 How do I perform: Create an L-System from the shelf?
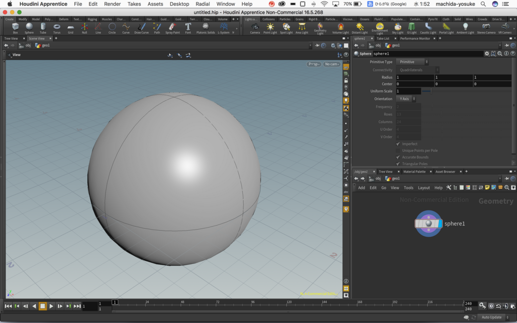[x=224, y=28]
